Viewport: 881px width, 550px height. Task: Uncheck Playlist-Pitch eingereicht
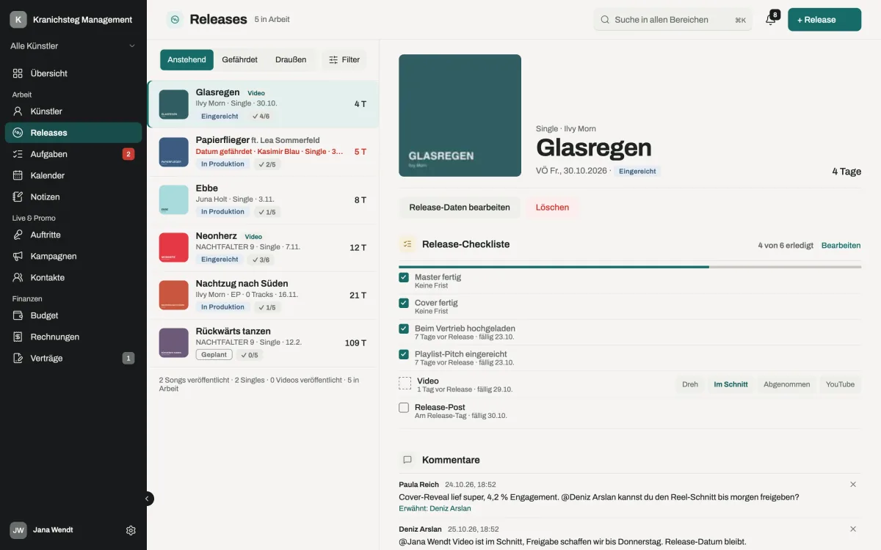point(404,354)
